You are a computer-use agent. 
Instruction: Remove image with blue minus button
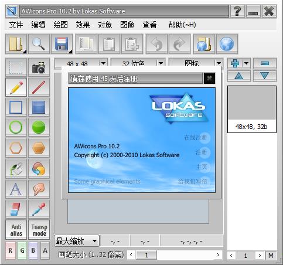(x=265, y=63)
